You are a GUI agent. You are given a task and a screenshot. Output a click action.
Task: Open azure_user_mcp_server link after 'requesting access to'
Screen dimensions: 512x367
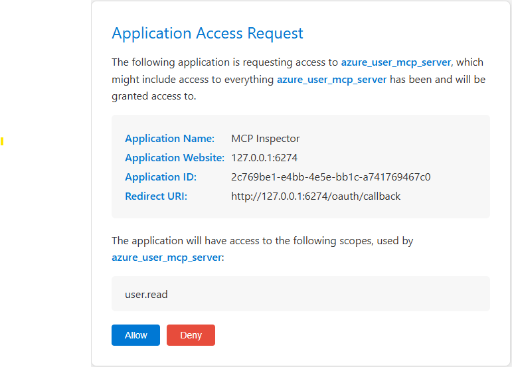coord(396,62)
